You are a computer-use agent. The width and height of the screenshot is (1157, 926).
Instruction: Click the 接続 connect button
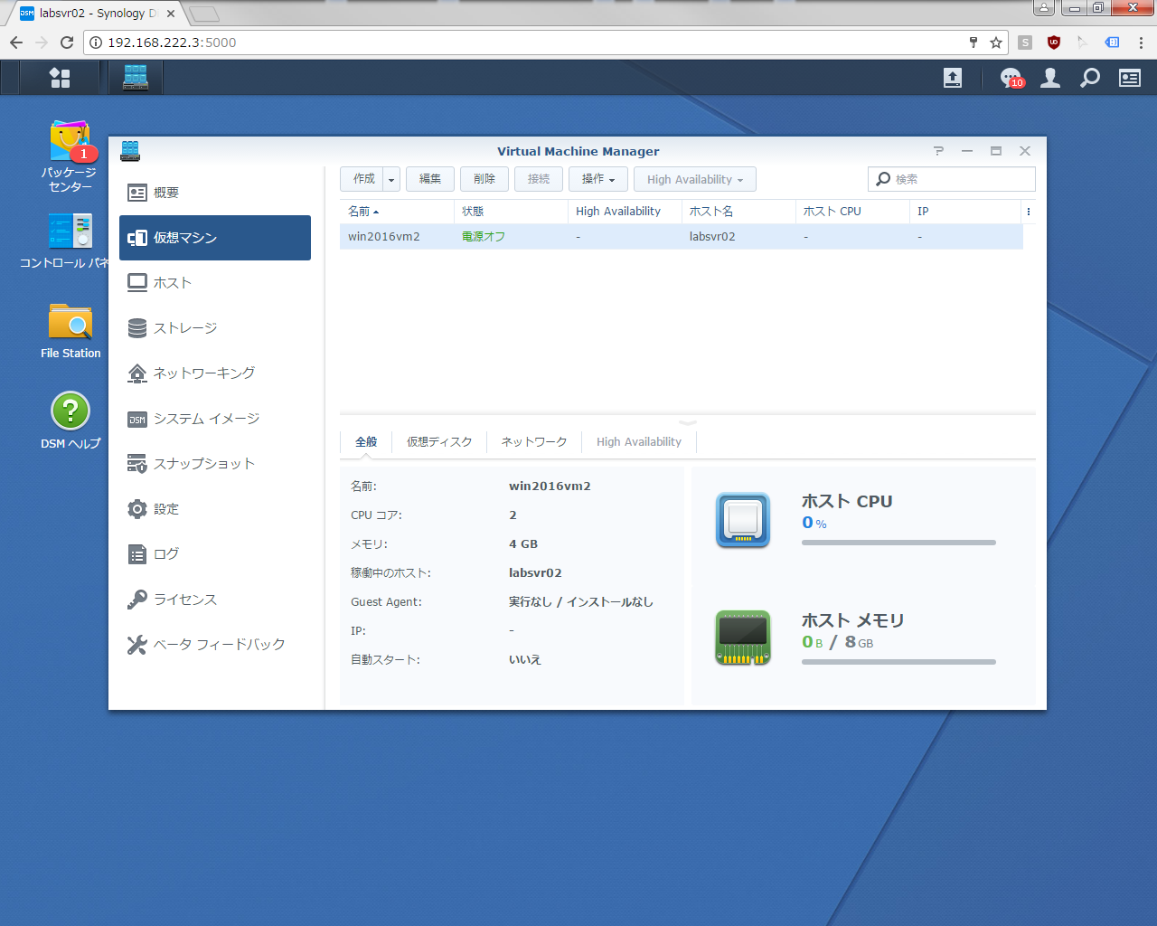[539, 179]
